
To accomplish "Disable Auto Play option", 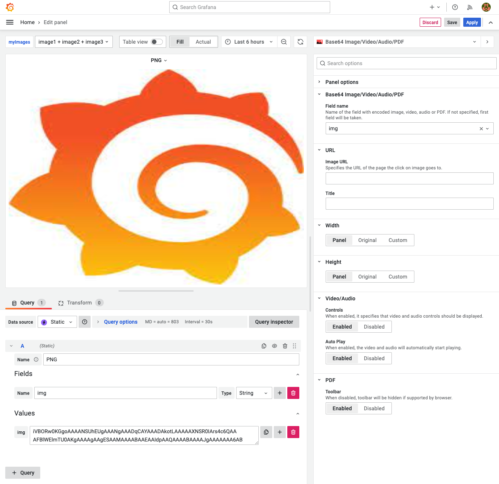I will pyautogui.click(x=374, y=358).
